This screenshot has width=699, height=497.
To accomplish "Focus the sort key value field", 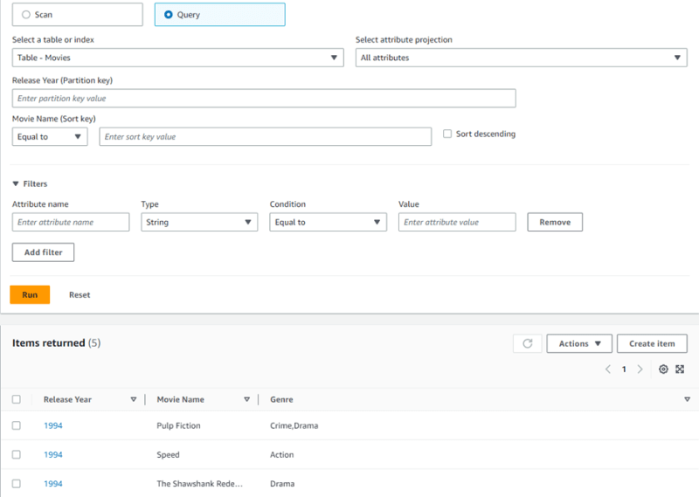I will [266, 137].
